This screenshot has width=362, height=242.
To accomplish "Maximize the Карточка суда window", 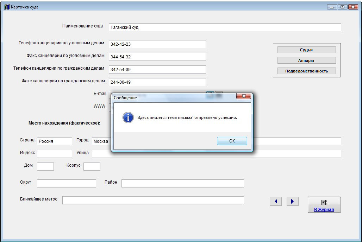I will 343,7.
